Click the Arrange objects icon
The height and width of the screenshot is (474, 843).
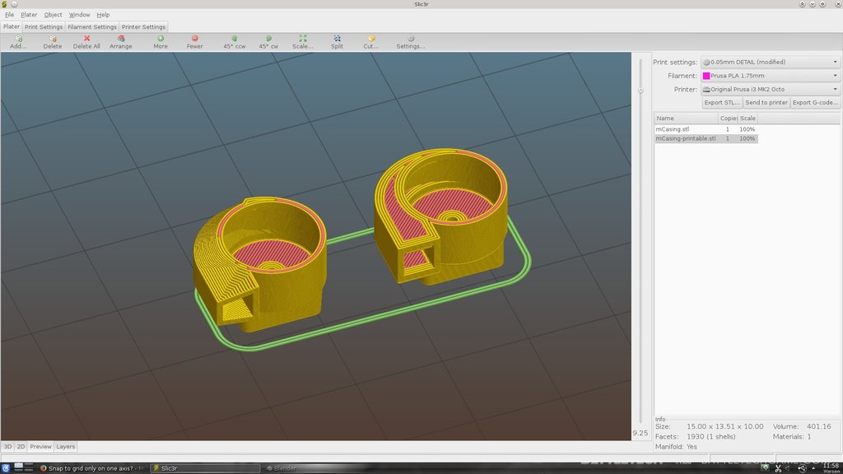coord(121,39)
